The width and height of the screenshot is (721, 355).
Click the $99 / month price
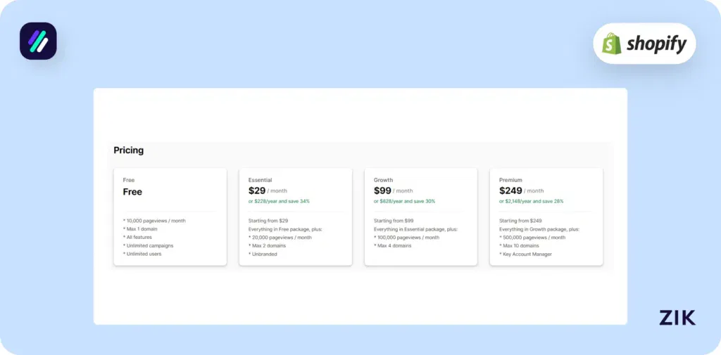pos(393,191)
